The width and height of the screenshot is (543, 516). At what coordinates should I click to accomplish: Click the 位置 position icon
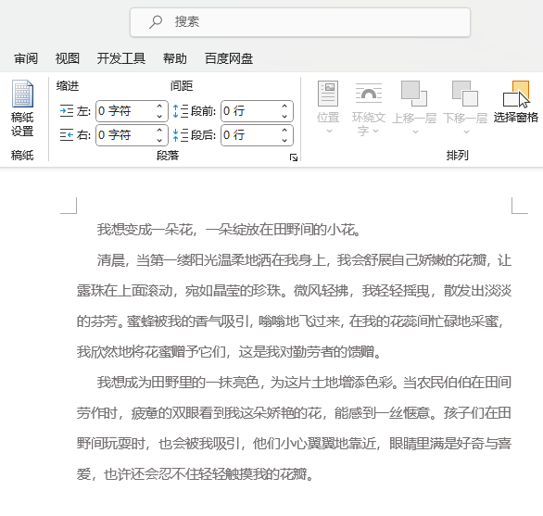click(328, 94)
